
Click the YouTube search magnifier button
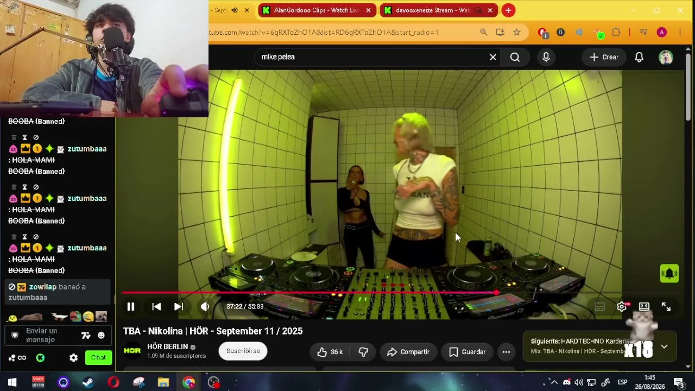pyautogui.click(x=515, y=57)
